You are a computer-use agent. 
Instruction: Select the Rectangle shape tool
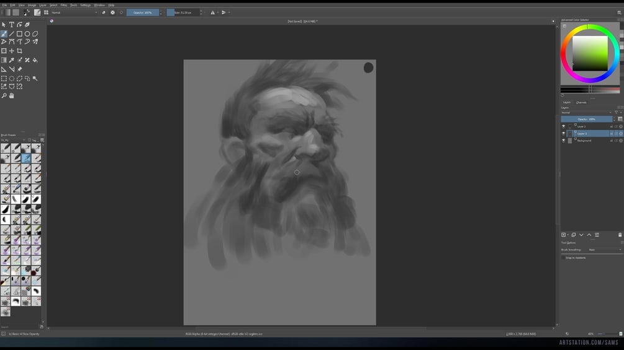(19, 33)
